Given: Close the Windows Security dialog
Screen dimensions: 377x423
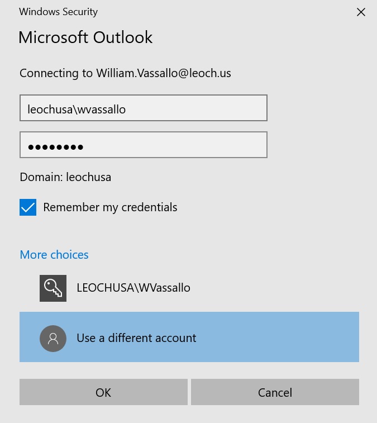Looking at the screenshot, I should pyautogui.click(x=361, y=12).
